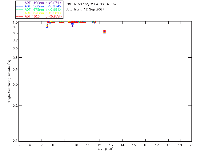This screenshot has height=157, width=197.
Task: Click the x-axis label 16
Action: coord(146,145)
